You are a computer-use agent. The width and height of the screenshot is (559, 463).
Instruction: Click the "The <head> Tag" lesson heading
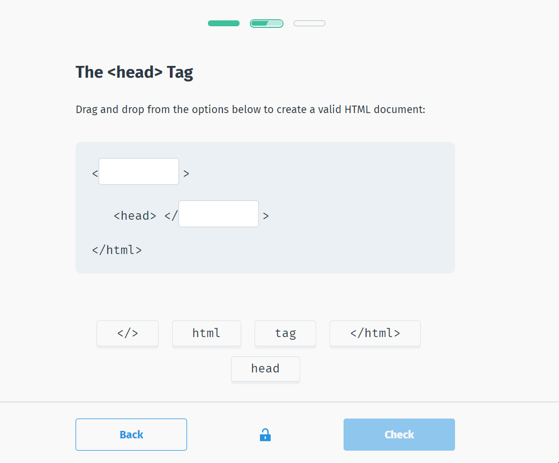click(135, 72)
